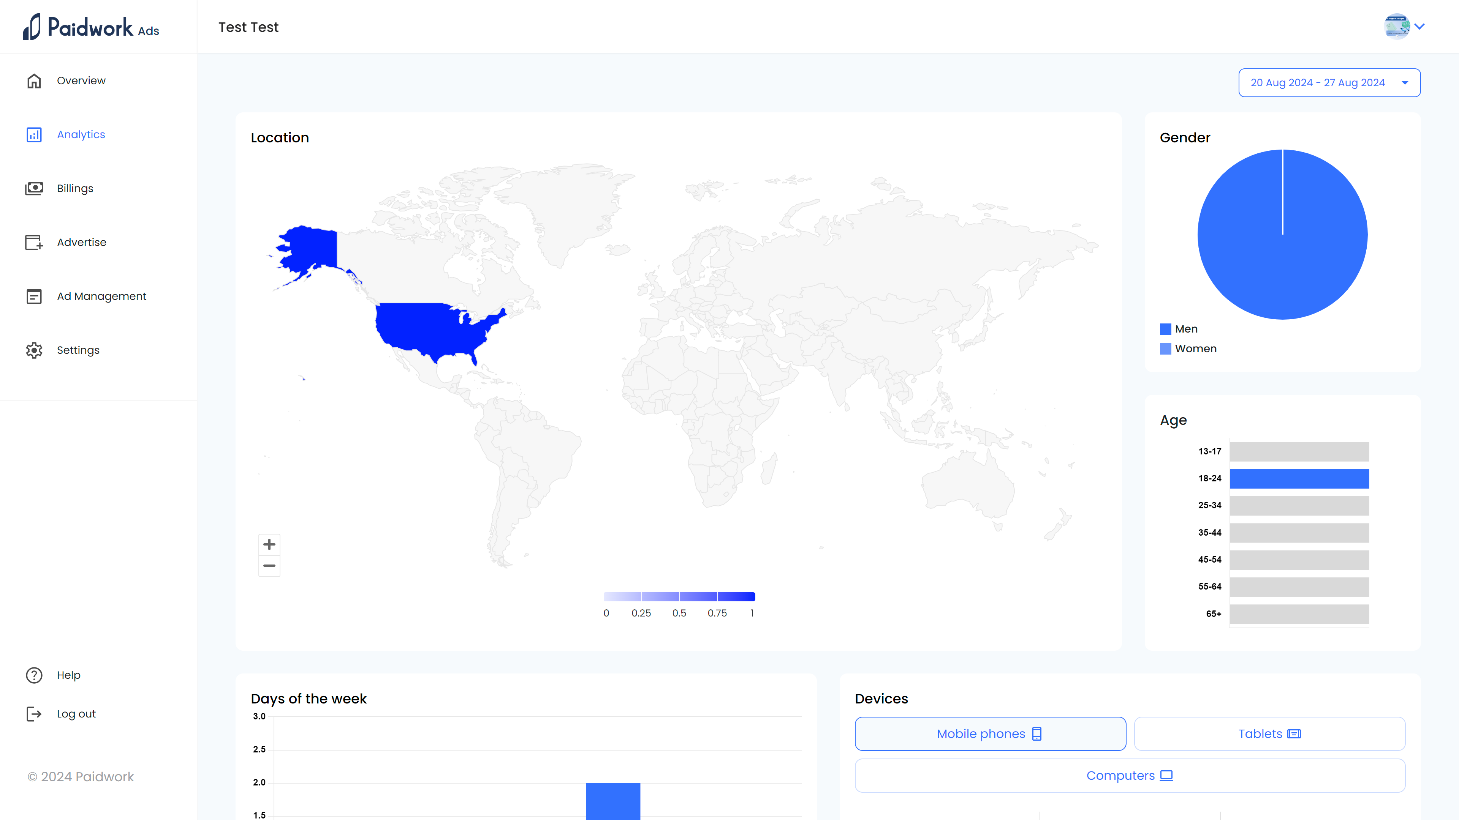This screenshot has height=820, width=1459.
Task: Click the 13-17 age bar
Action: coord(1299,452)
